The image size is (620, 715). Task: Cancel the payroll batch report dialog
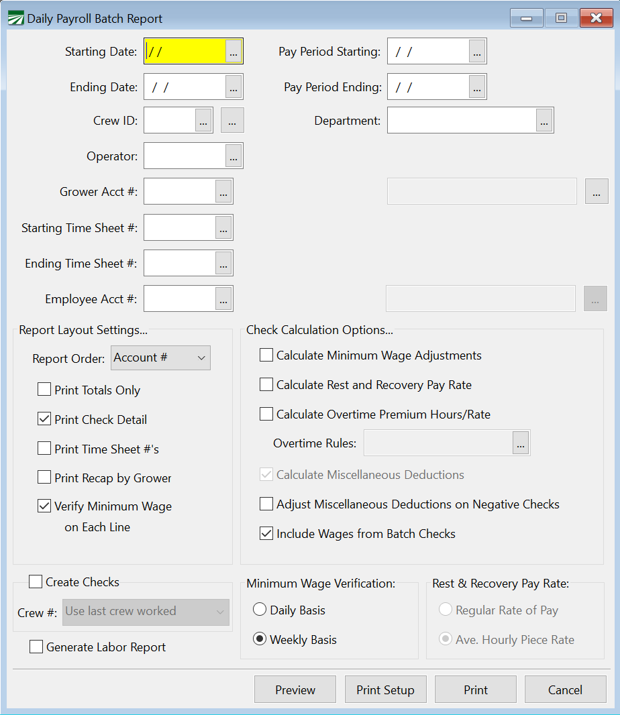tap(565, 690)
